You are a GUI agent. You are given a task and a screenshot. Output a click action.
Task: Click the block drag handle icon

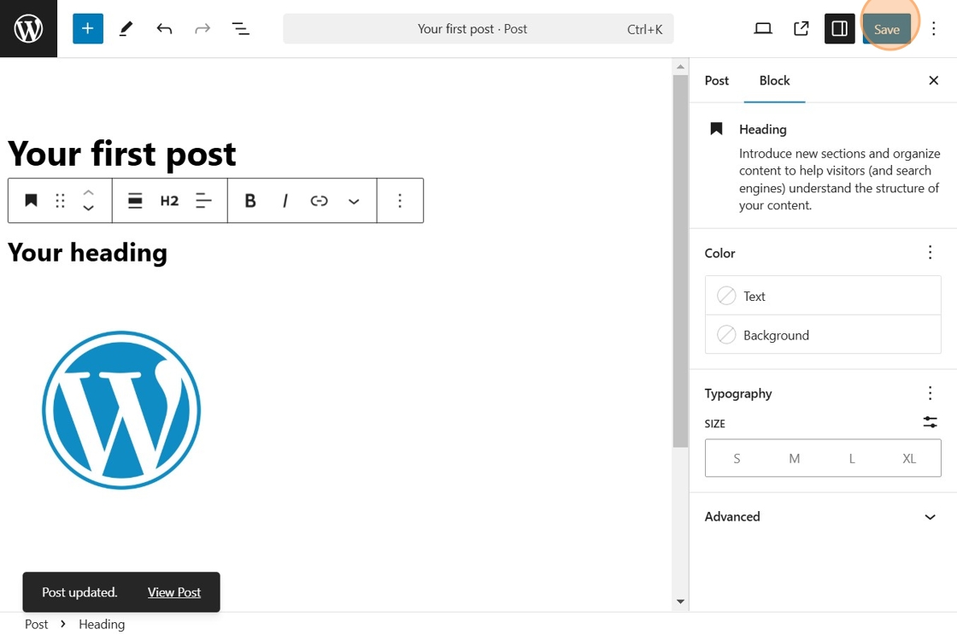click(x=60, y=200)
